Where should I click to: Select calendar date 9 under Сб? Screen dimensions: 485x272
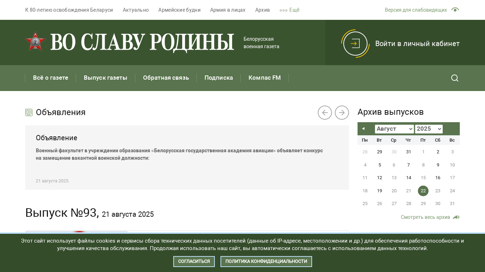click(x=438, y=165)
